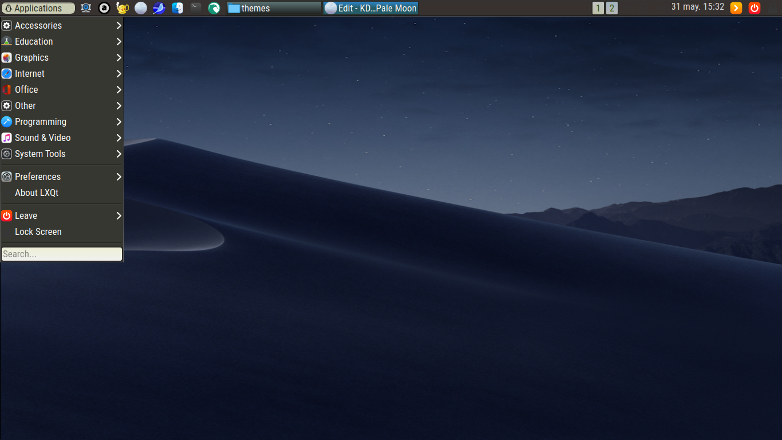Switch to the themes folder window
782x440 pixels.
(x=274, y=8)
